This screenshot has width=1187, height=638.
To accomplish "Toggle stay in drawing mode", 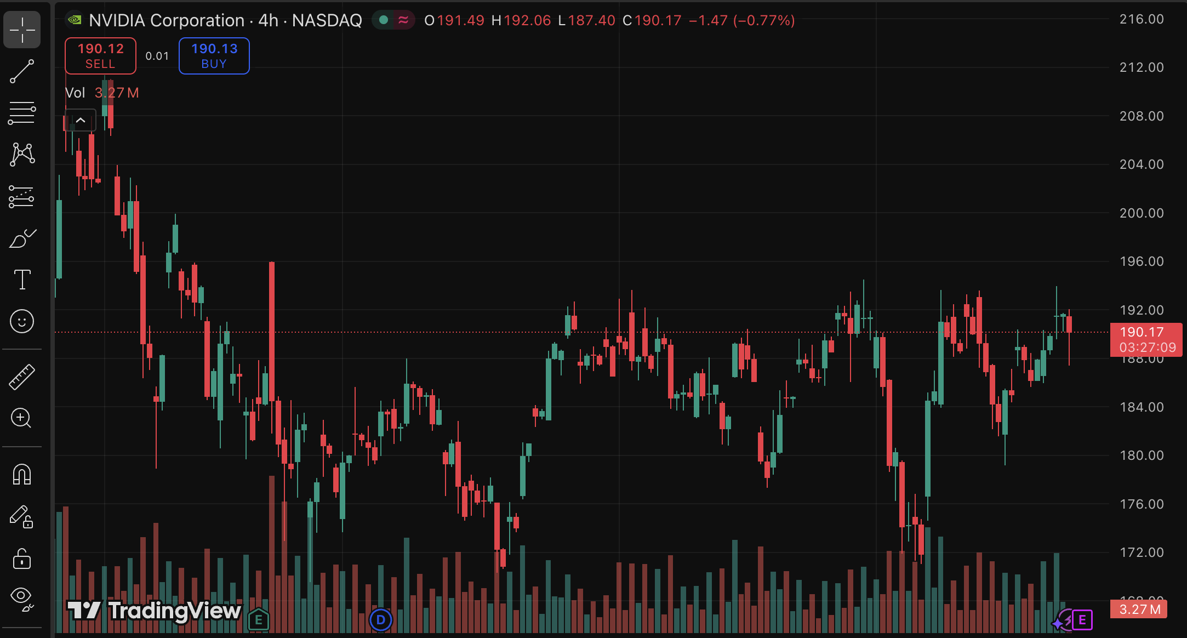I will pyautogui.click(x=22, y=517).
